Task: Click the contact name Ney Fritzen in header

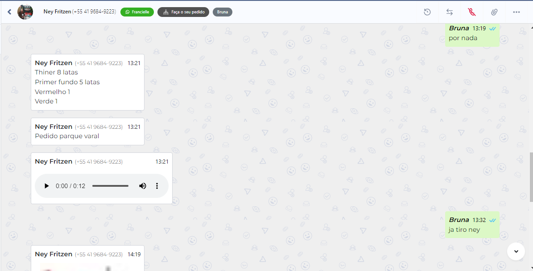Action: pos(57,12)
